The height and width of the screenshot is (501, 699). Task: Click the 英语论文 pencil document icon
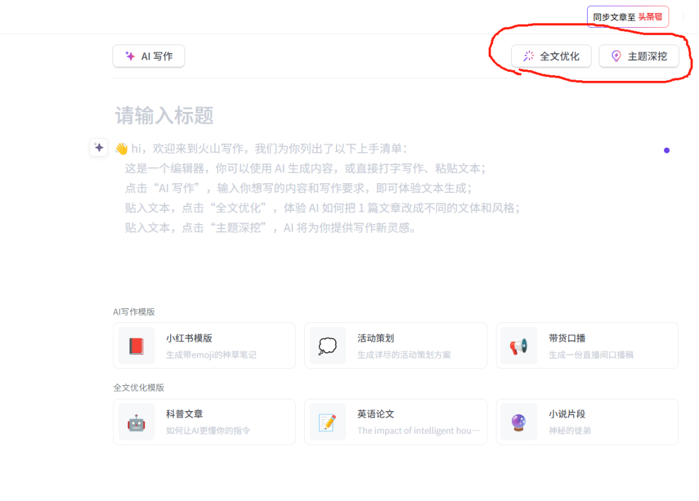(327, 421)
